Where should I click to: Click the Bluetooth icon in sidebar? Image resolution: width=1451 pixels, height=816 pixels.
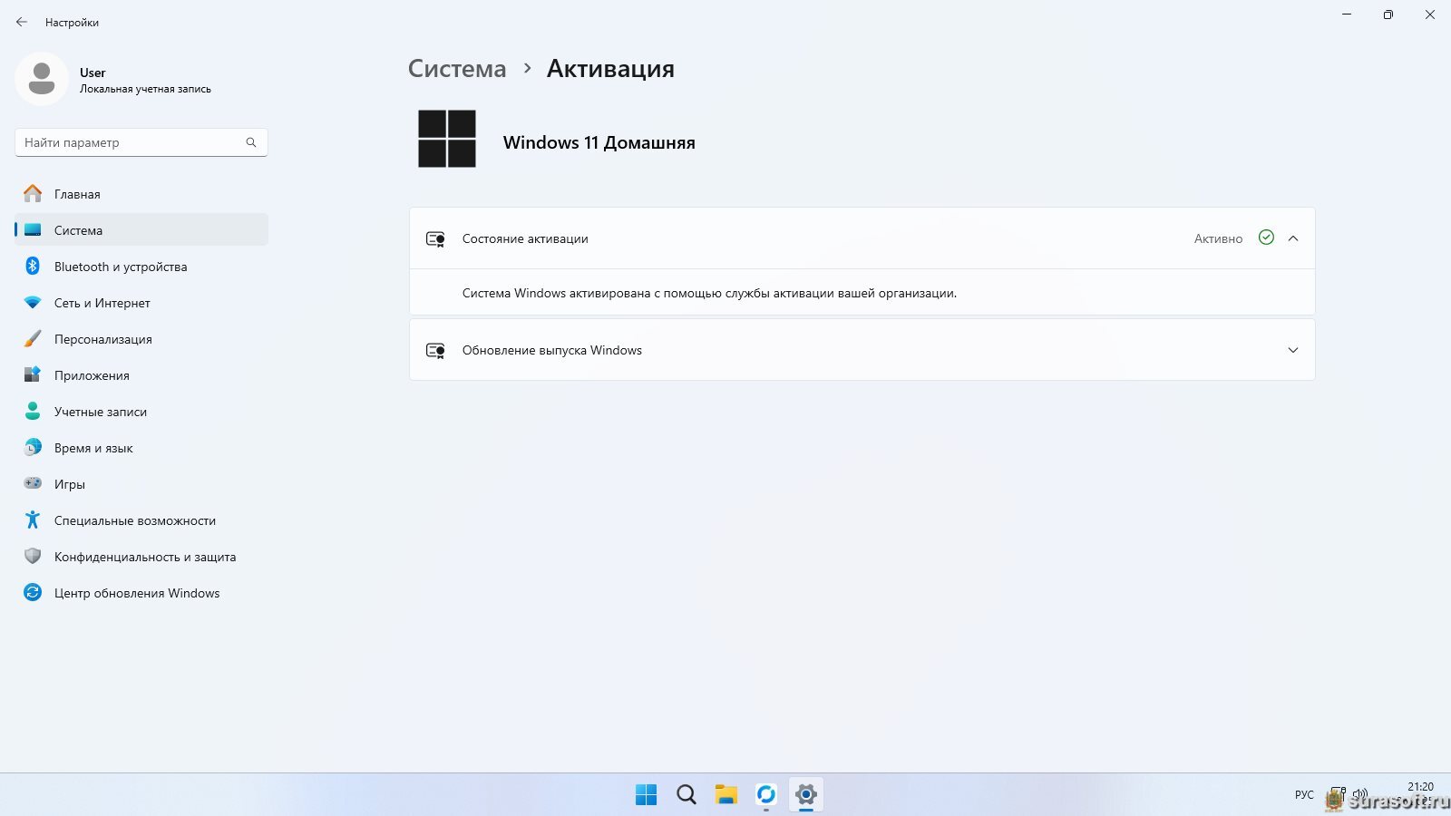(x=33, y=266)
